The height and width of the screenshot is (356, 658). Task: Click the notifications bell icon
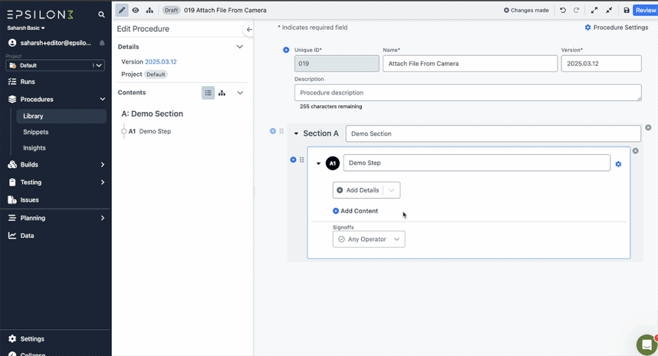[x=102, y=43]
